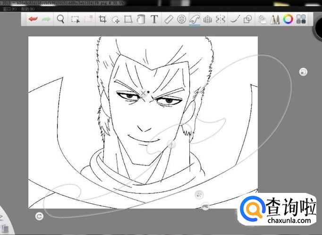
Task: Select the Zoom magnifier tool
Action: click(x=60, y=19)
